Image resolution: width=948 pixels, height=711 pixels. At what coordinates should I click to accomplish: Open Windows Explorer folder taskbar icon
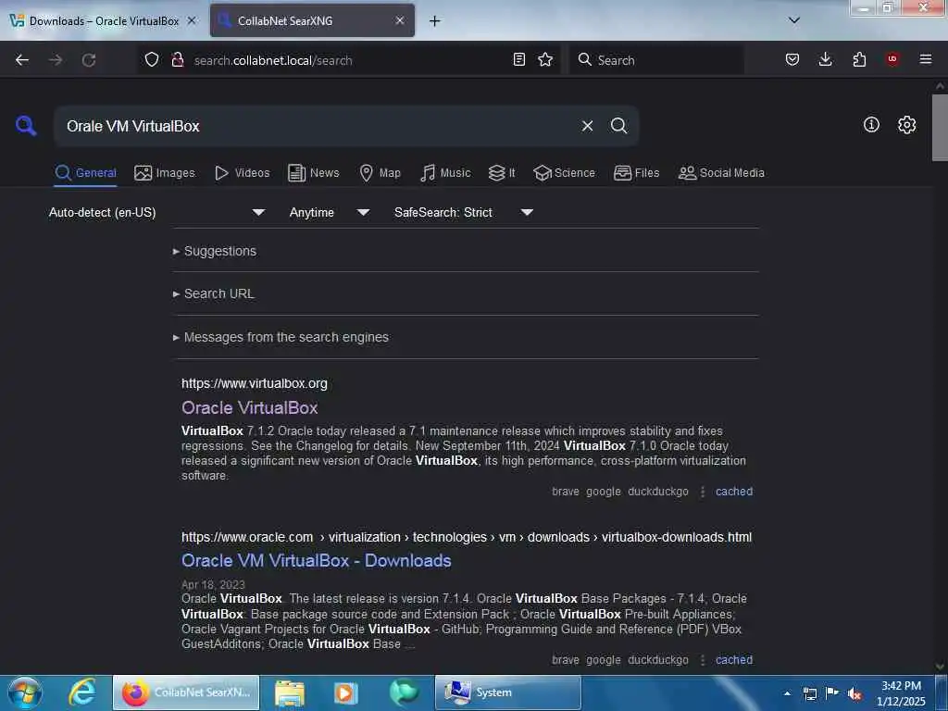click(x=290, y=692)
